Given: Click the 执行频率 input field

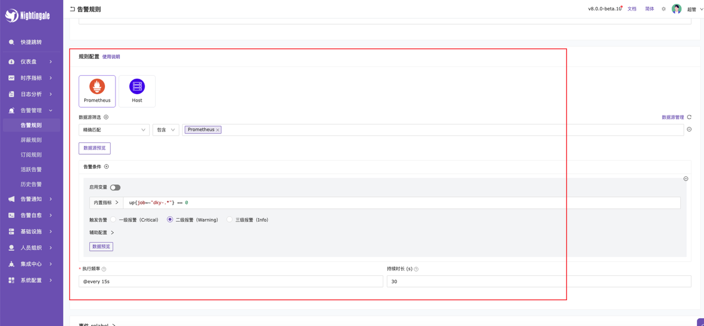Looking at the screenshot, I should [x=230, y=281].
